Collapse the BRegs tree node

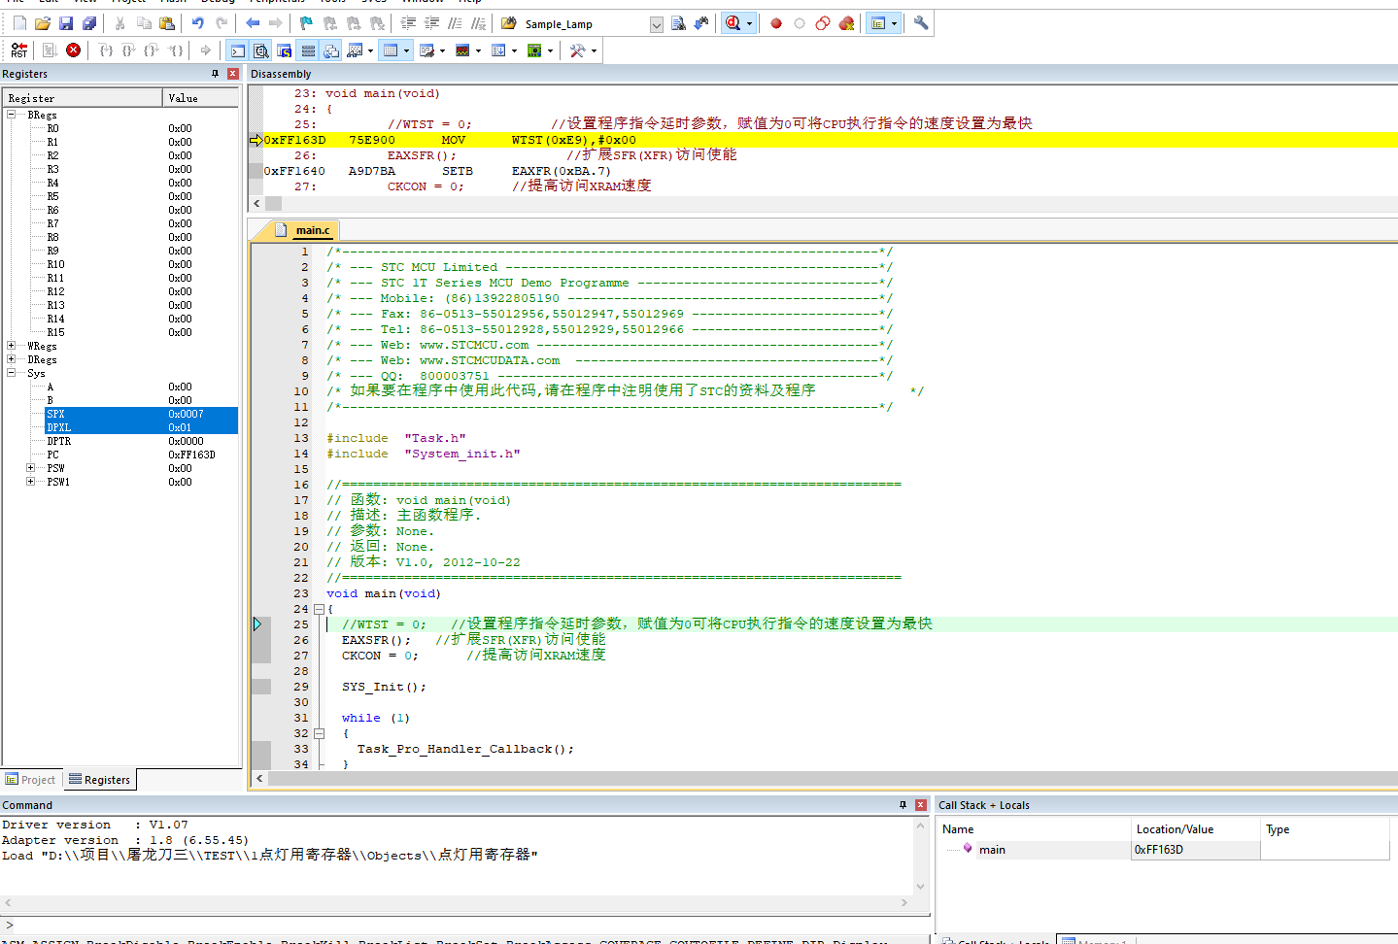(x=11, y=115)
